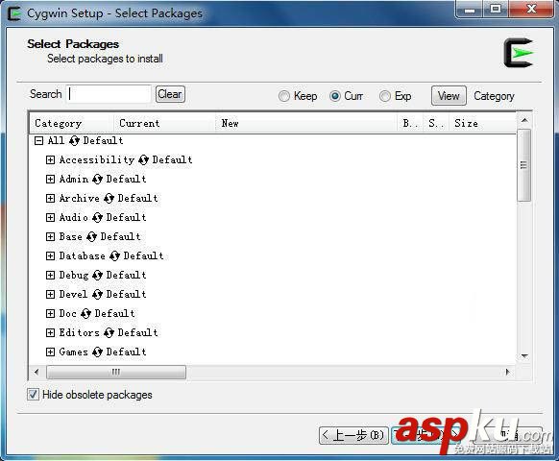The height and width of the screenshot is (461, 559).
Task: Expand the Devel category
Action: coord(50,295)
